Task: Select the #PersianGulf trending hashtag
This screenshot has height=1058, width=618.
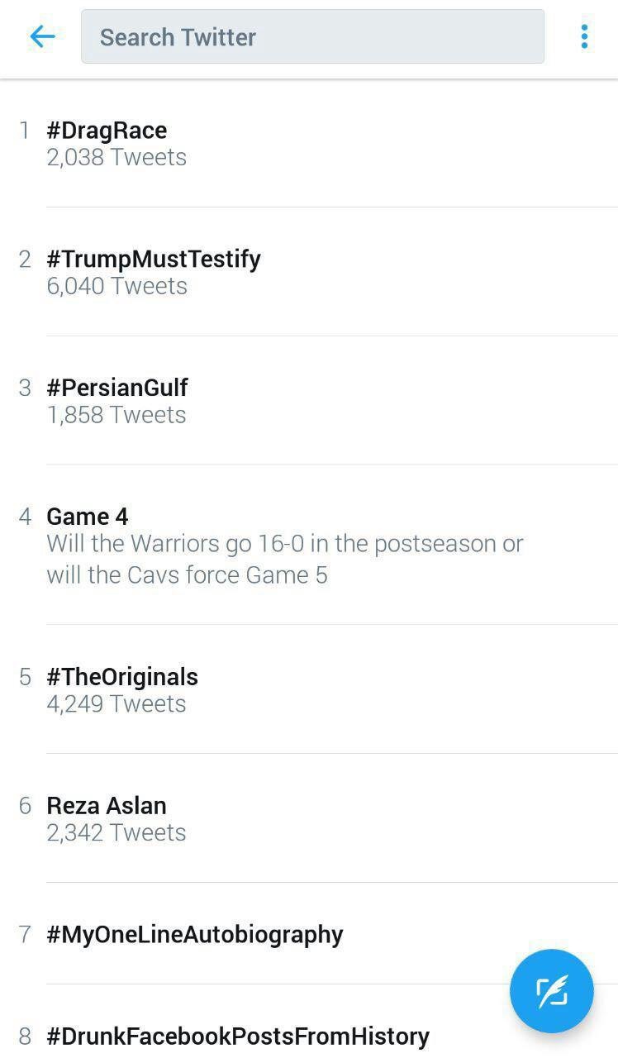Action: click(117, 388)
